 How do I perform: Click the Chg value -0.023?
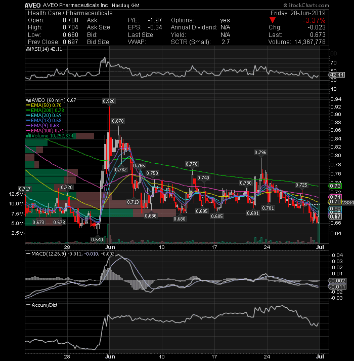point(317,27)
